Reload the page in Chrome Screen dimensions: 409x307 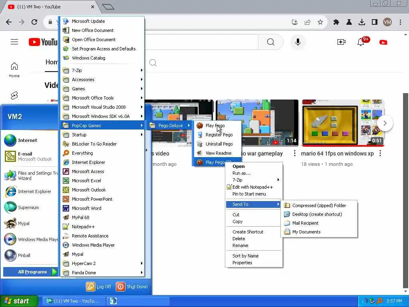coord(34,22)
